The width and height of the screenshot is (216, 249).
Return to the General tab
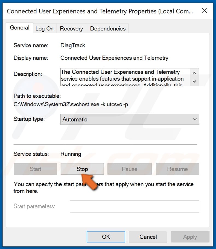tap(19, 28)
